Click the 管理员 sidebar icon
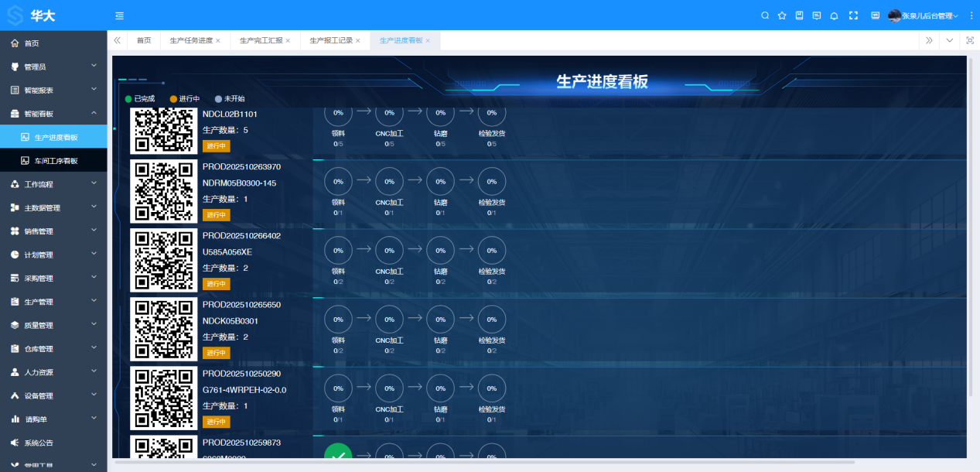This screenshot has height=472, width=980. click(15, 67)
